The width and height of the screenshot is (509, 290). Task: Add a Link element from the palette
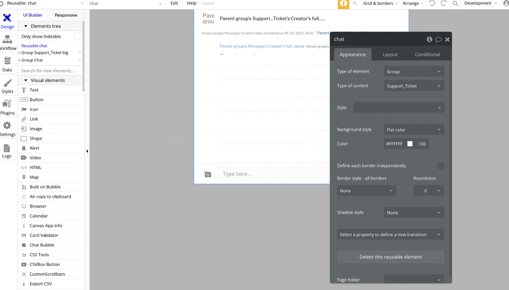[51, 119]
